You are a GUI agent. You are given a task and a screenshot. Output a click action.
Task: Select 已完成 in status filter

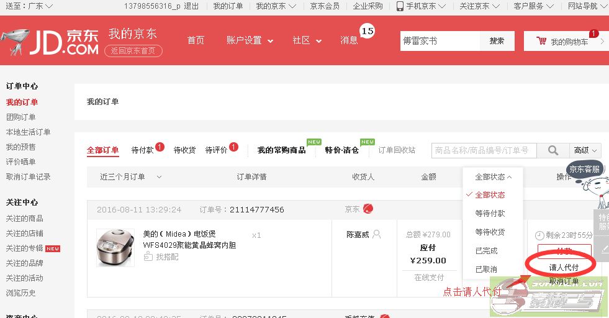(x=486, y=251)
